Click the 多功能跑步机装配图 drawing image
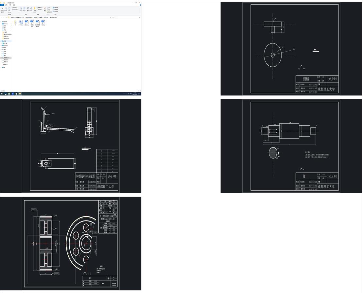Image resolution: width=363 pixels, height=293 pixels. point(71,146)
